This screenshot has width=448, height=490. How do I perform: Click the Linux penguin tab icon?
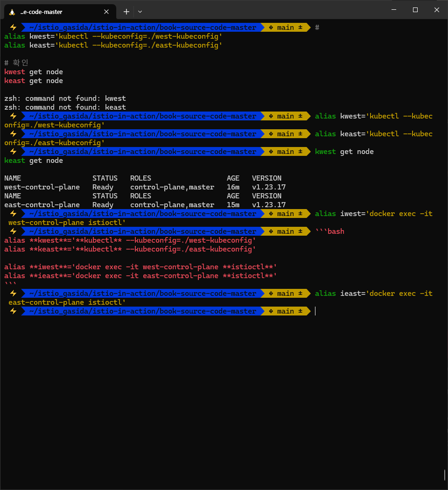[x=12, y=12]
